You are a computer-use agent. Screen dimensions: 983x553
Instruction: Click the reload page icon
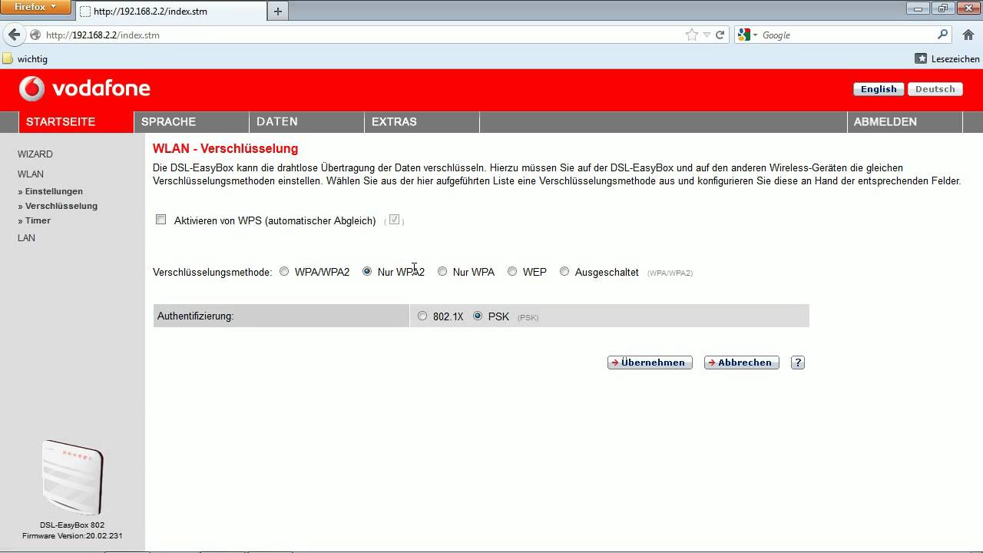[720, 35]
